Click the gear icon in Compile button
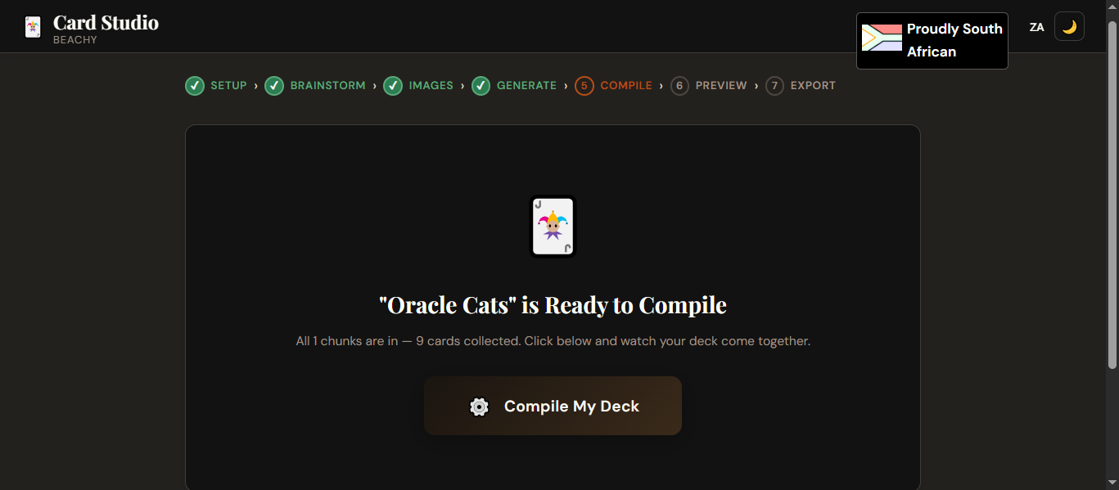The height and width of the screenshot is (490, 1119). pyautogui.click(x=480, y=407)
